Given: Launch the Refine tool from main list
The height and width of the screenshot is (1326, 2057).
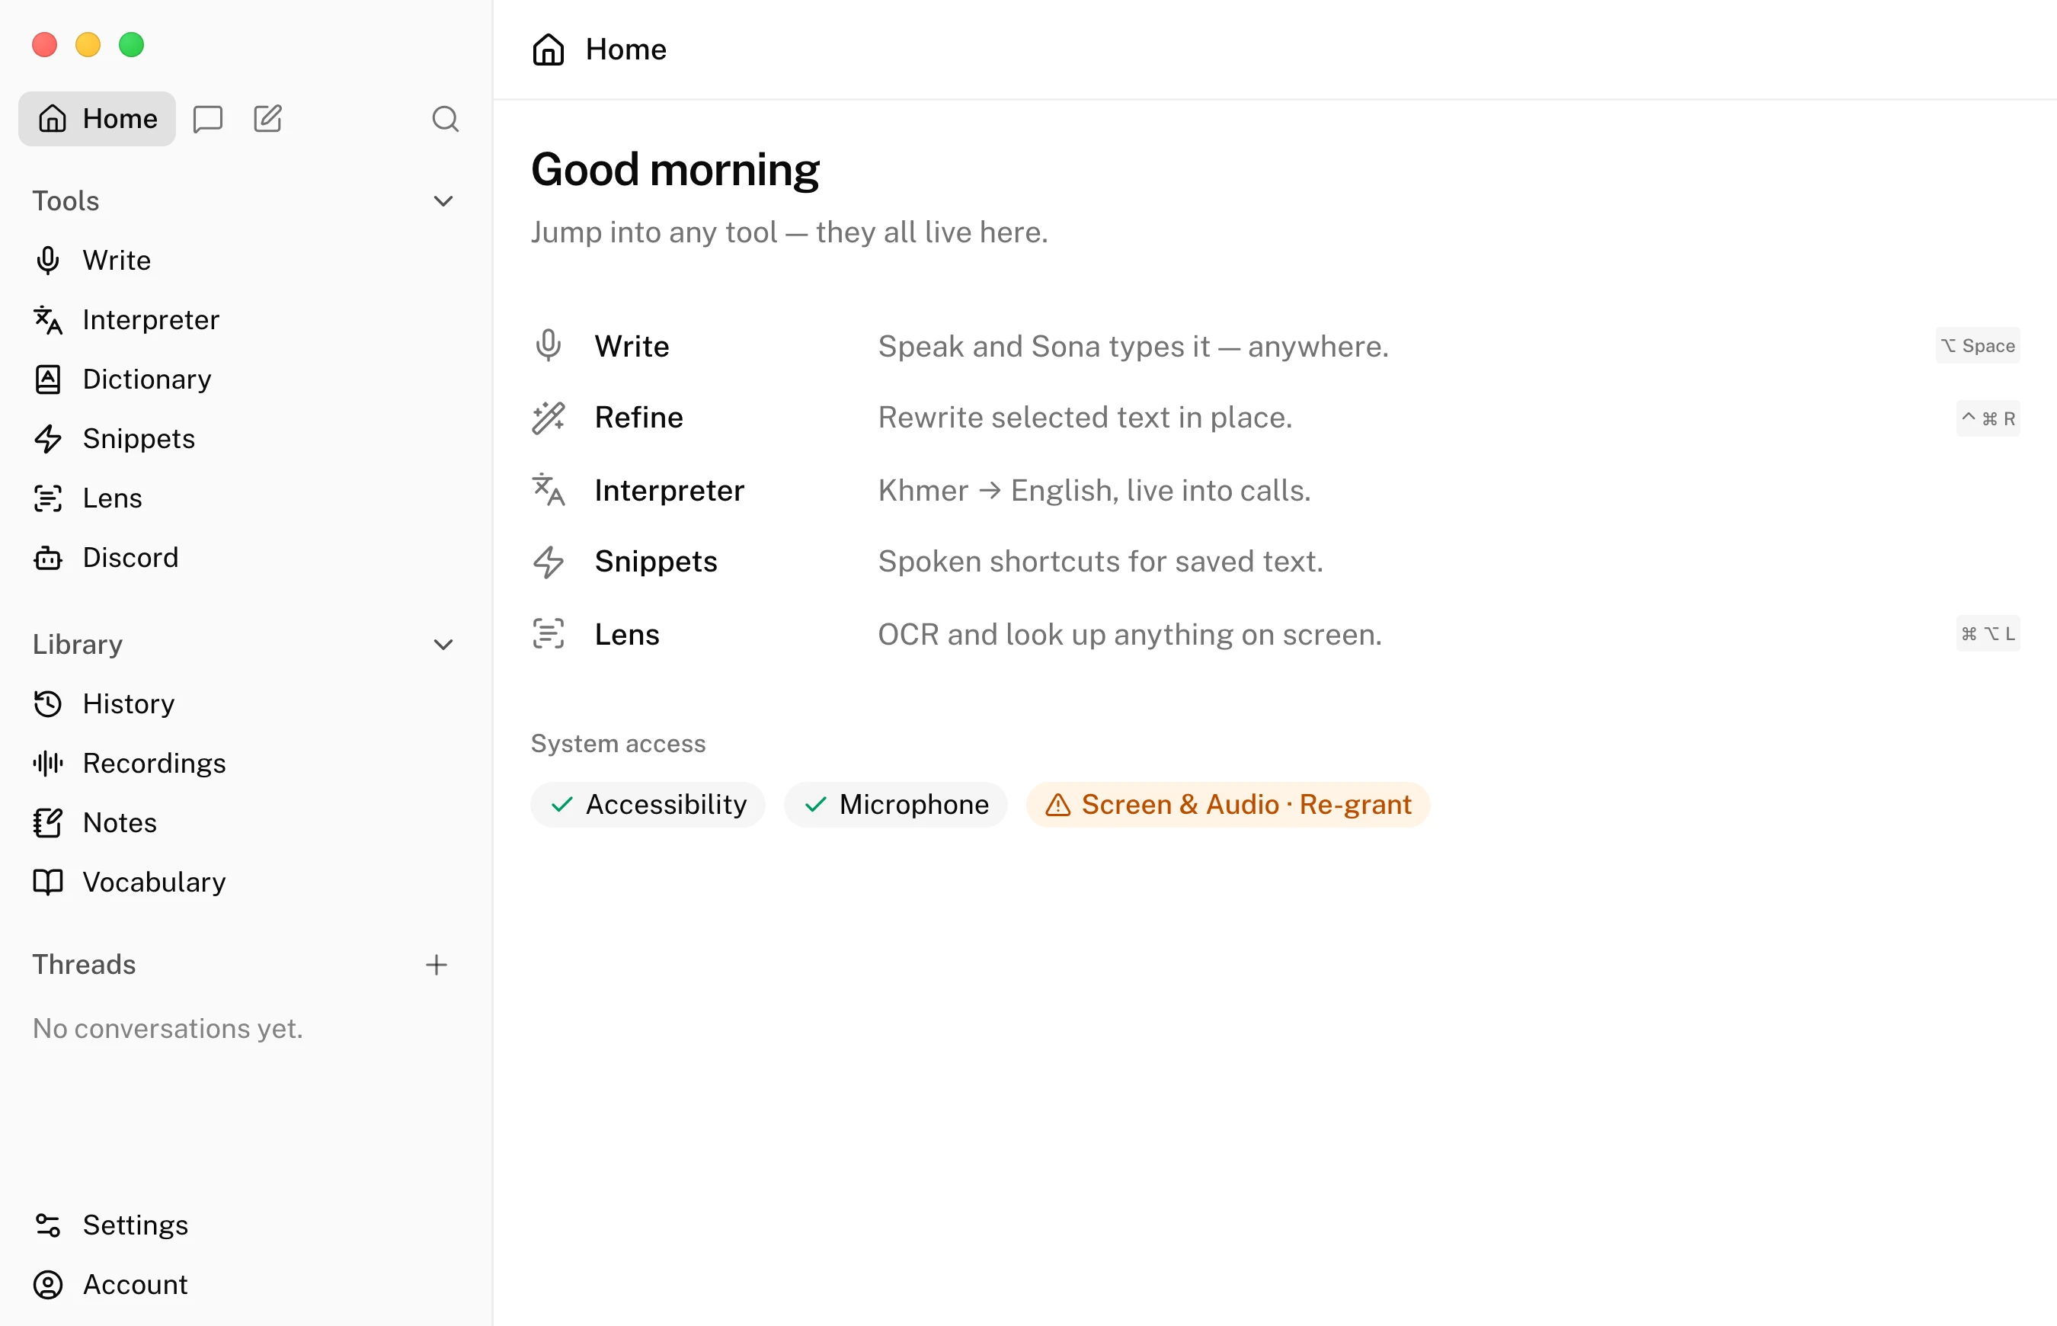Looking at the screenshot, I should click(x=1275, y=418).
